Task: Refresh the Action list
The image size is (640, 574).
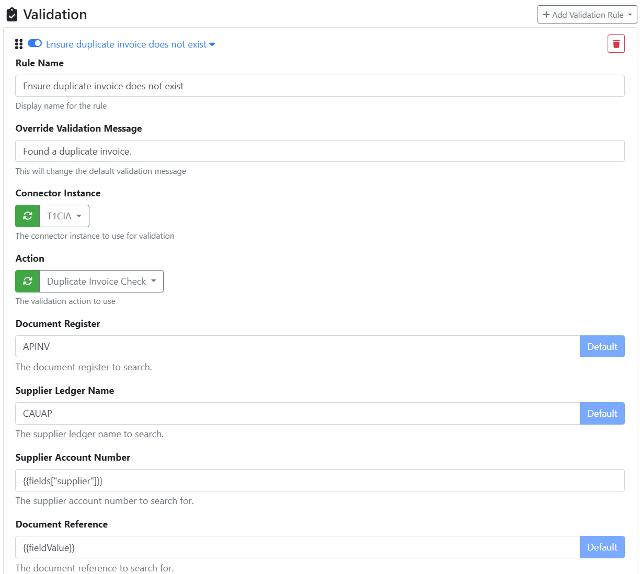Action: [x=28, y=282]
